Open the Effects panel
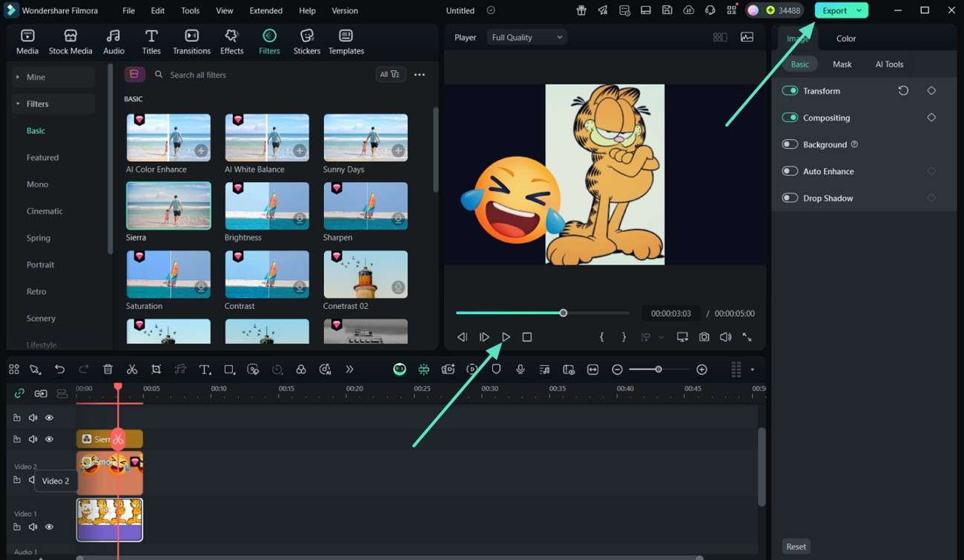The width and height of the screenshot is (964, 560). coord(232,42)
